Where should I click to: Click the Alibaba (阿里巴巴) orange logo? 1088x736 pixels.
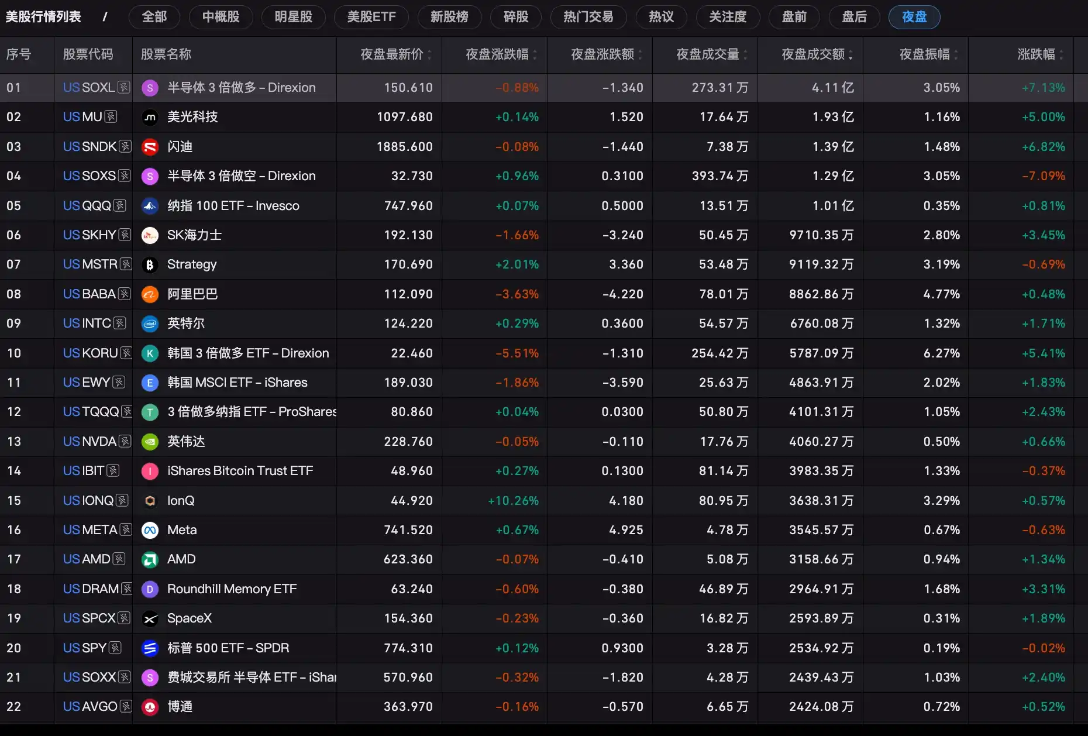click(x=150, y=294)
